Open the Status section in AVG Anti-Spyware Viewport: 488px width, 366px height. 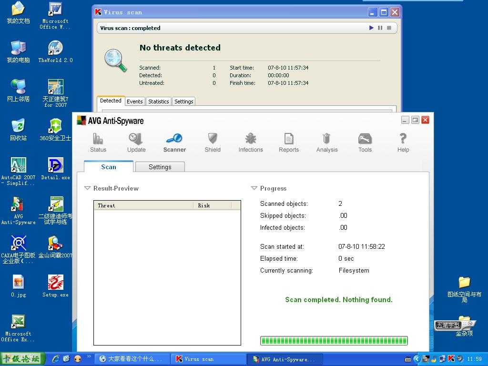98,142
